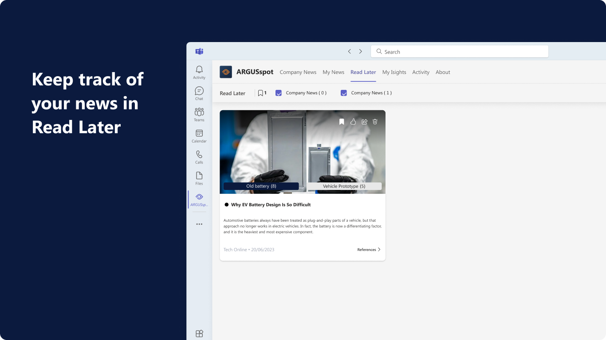The image size is (606, 340).
Task: Open the Activity bell in the sidebar
Action: (x=199, y=72)
